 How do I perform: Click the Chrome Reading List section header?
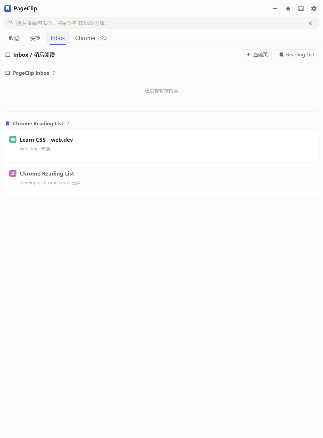coord(38,124)
